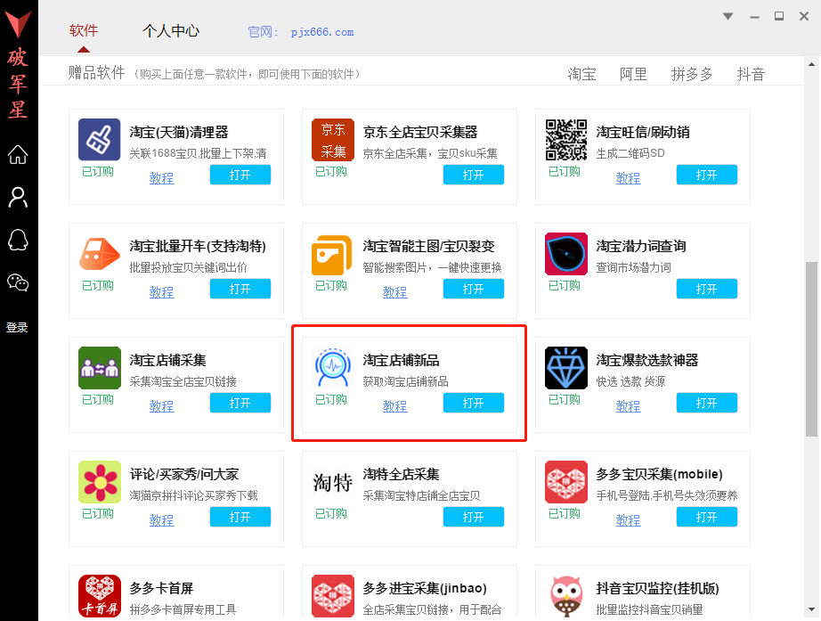Viewport: 821px width, 621px height.
Task: Click the QQ penguin sidebar icon
Action: point(18,240)
